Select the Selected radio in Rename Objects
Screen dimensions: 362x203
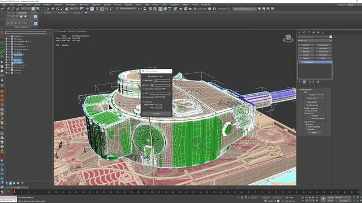click(x=149, y=77)
